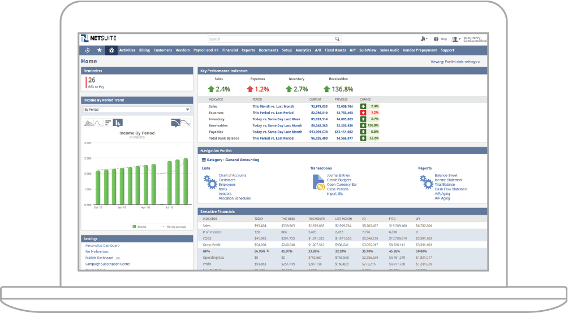The image size is (568, 313).
Task: Select the area chart type icon
Action: click(89, 123)
